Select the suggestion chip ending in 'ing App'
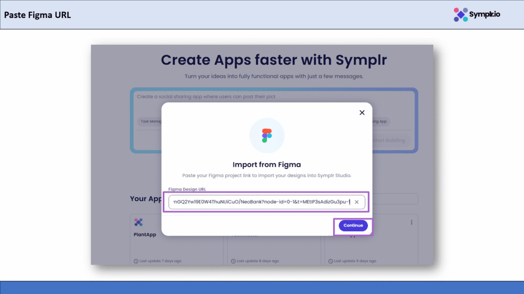This screenshot has height=294, width=524. [381, 121]
